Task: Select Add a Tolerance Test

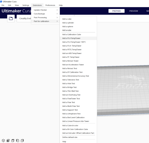Action: click(x=78, y=80)
